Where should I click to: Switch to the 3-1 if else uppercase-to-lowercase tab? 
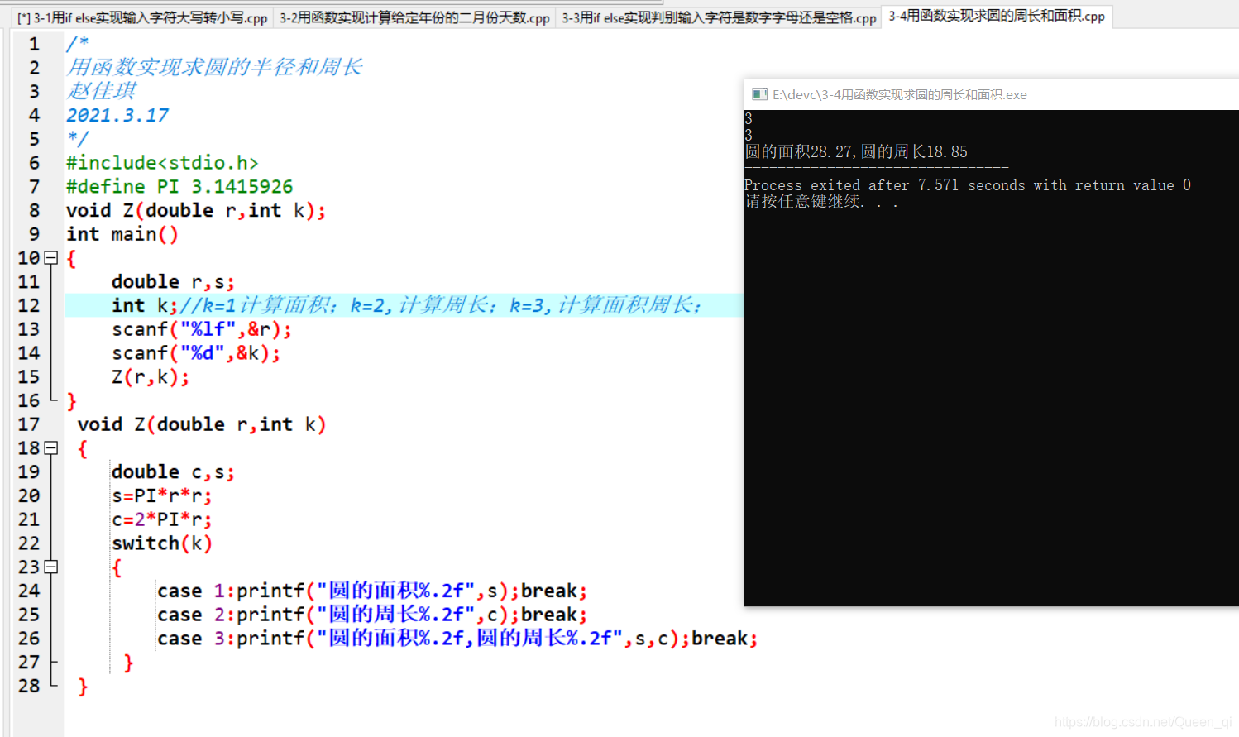[142, 17]
